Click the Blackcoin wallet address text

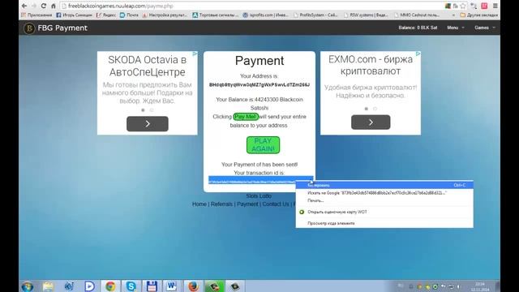tap(259, 84)
